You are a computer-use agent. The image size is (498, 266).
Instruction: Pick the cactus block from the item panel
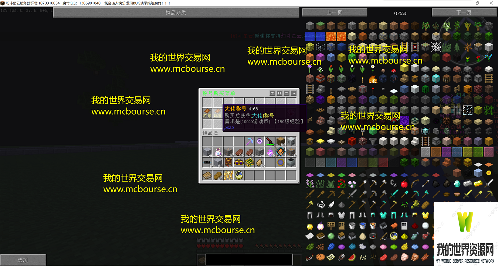pos(426,89)
